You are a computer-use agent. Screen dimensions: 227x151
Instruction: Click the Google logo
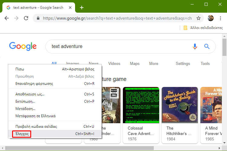coord(23,46)
